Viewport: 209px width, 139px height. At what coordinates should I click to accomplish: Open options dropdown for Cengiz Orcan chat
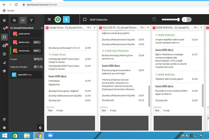point(89,28)
